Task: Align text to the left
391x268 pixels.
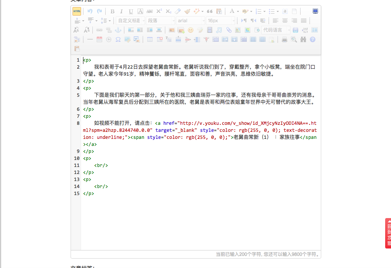Action: [x=276, y=20]
